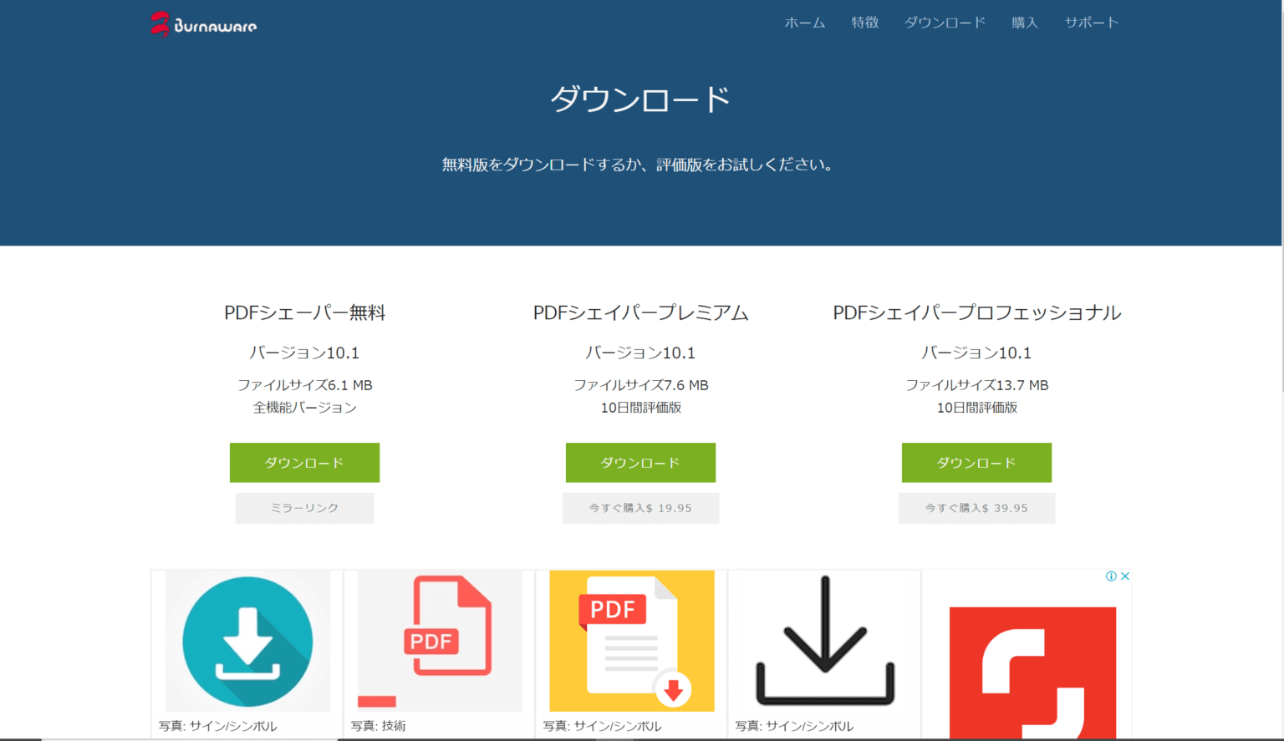Click the Burnaware logo
This screenshot has height=741, width=1284.
tap(203, 24)
